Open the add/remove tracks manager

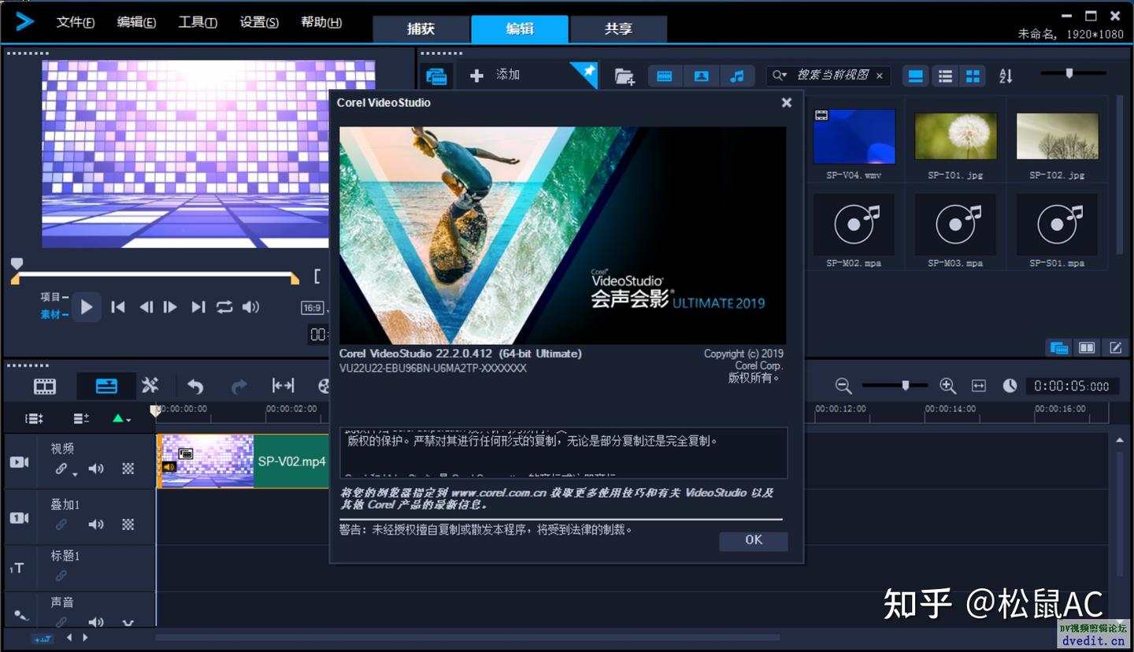tap(81, 419)
